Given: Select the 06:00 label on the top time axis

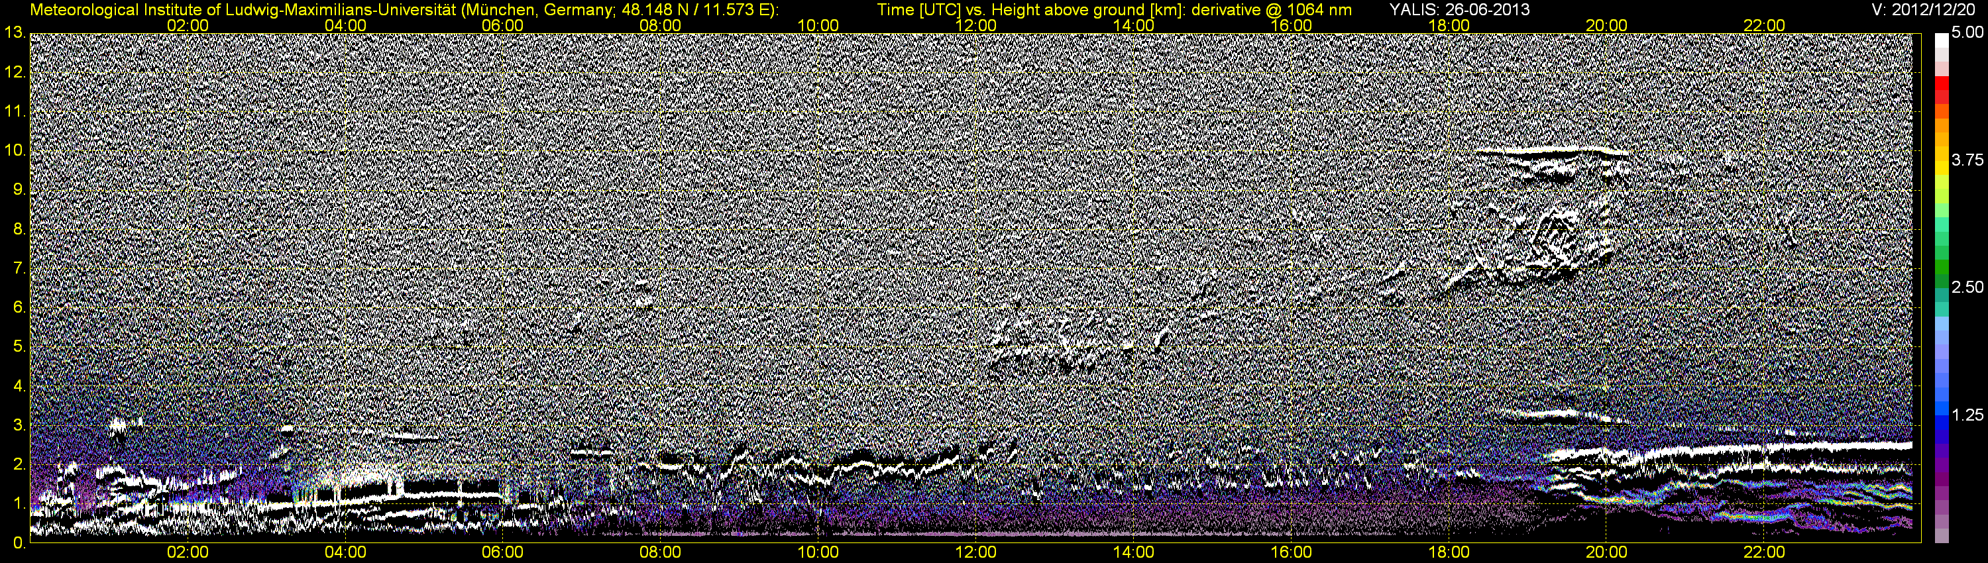Looking at the screenshot, I should click(x=503, y=25).
